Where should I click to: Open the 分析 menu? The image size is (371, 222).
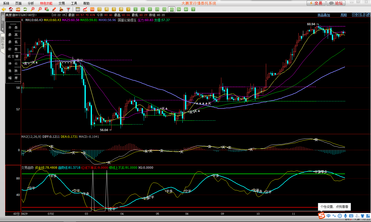[x=31, y=3]
